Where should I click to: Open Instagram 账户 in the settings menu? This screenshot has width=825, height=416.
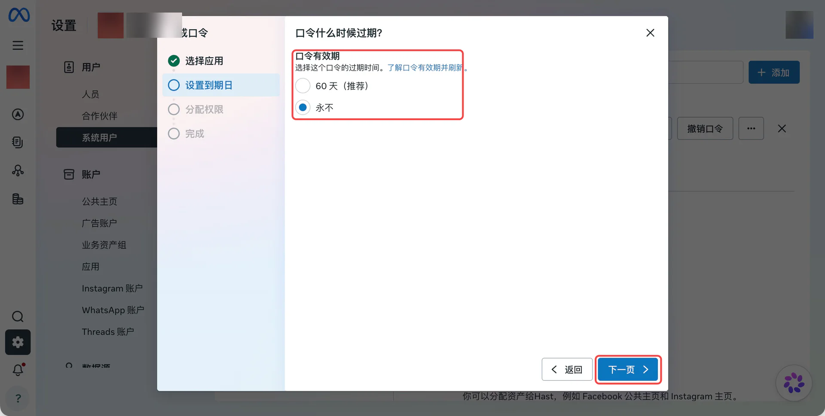(x=112, y=288)
